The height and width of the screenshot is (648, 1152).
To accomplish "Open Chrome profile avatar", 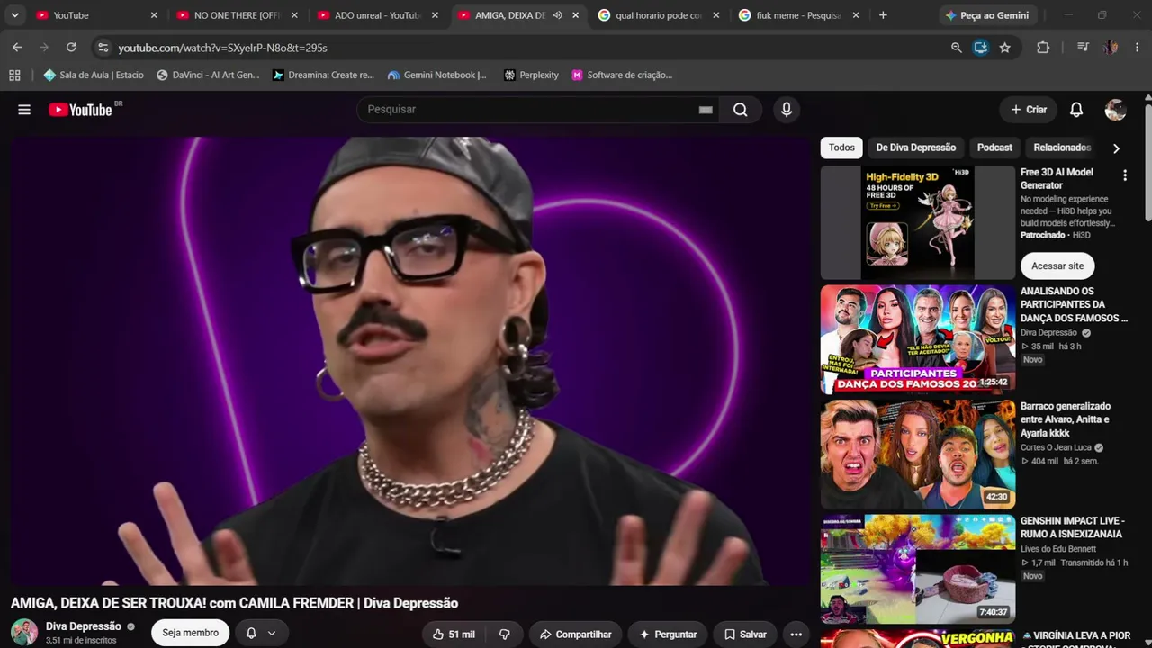I will coord(1111,48).
